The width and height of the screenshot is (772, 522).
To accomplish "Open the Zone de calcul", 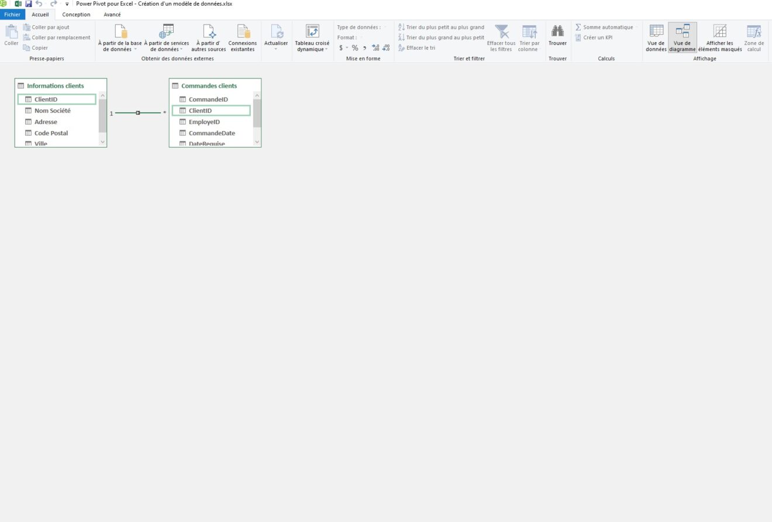I will [x=754, y=38].
